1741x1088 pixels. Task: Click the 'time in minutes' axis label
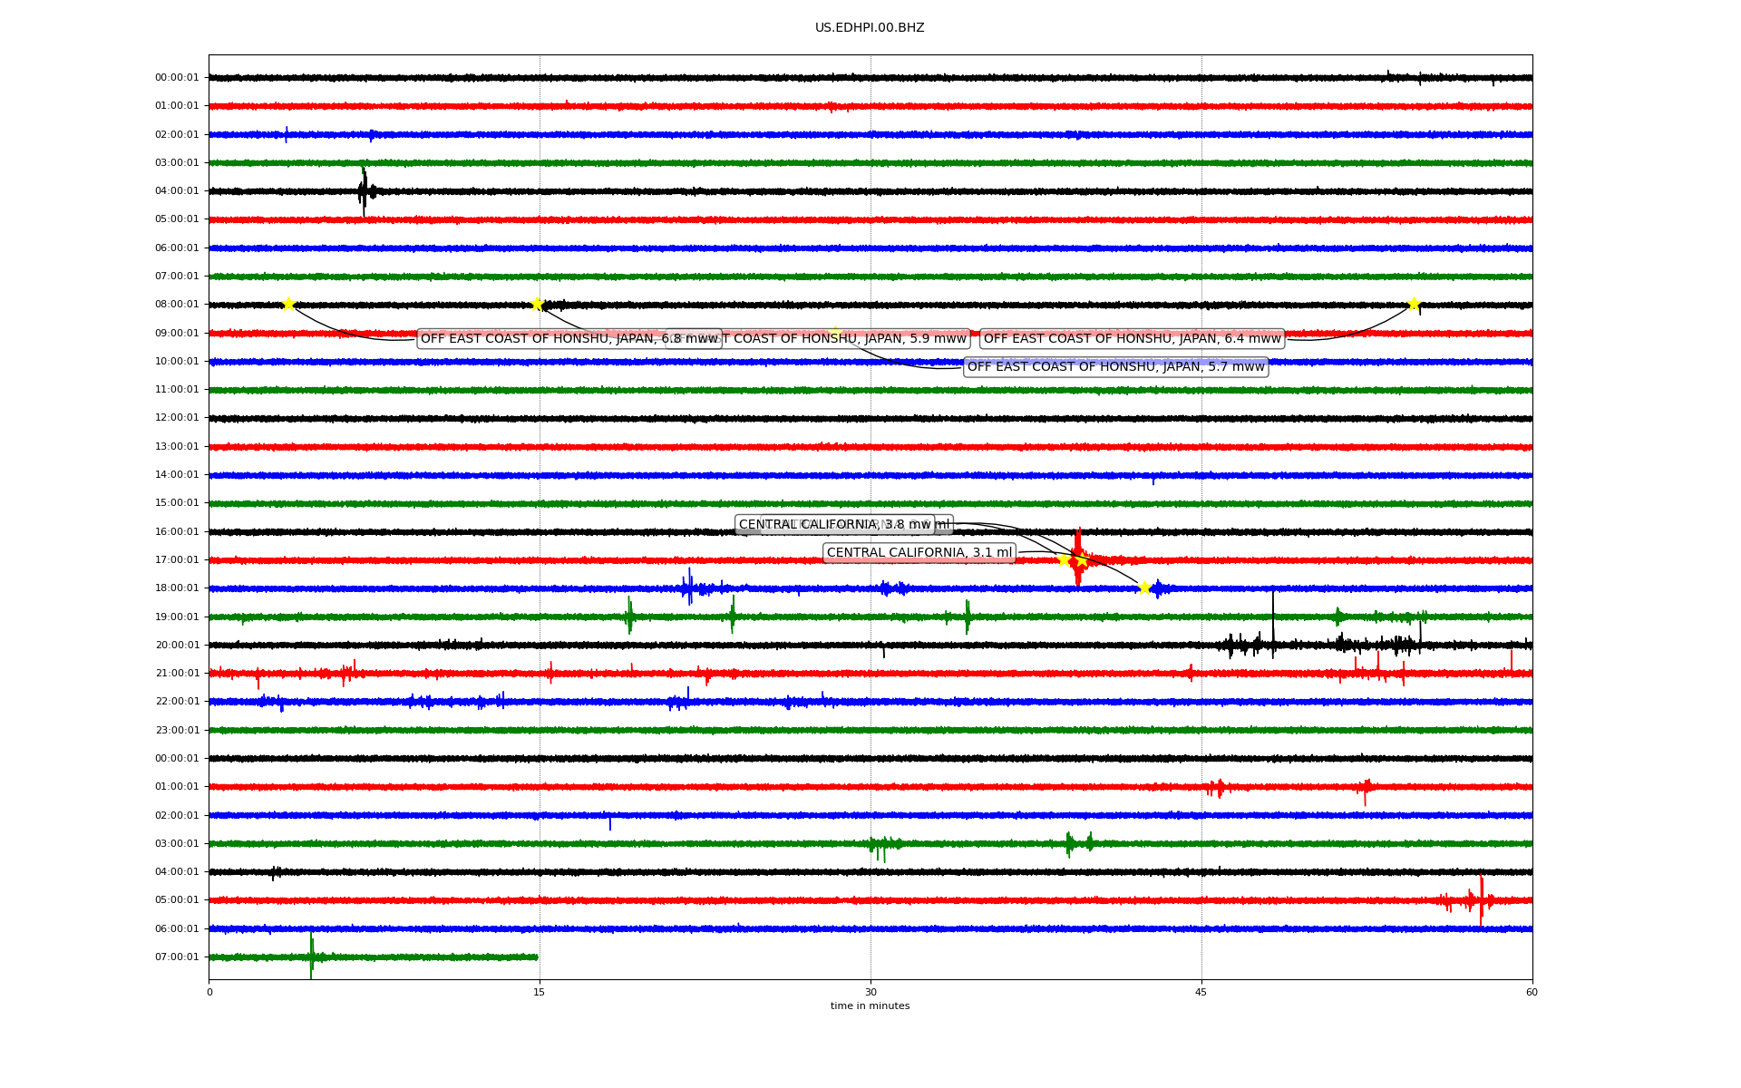tap(870, 1006)
